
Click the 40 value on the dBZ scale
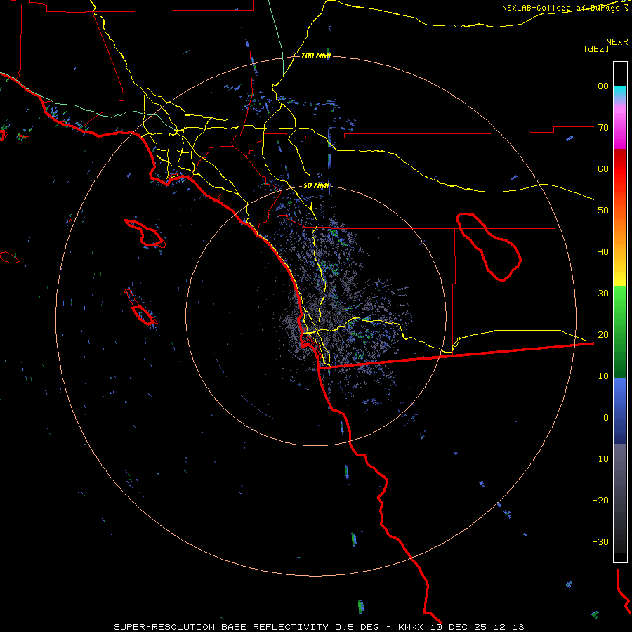tap(603, 252)
